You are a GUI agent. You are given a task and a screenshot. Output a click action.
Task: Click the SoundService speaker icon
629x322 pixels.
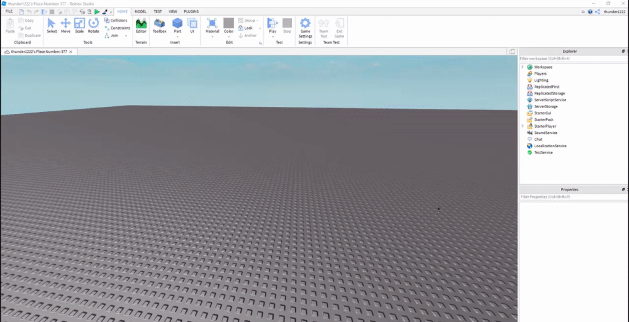click(x=530, y=133)
